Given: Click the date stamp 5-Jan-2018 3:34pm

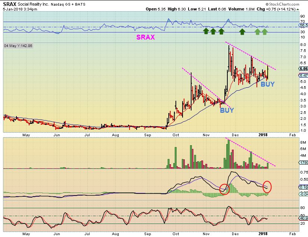Looking at the screenshot, I should pos(20,9).
